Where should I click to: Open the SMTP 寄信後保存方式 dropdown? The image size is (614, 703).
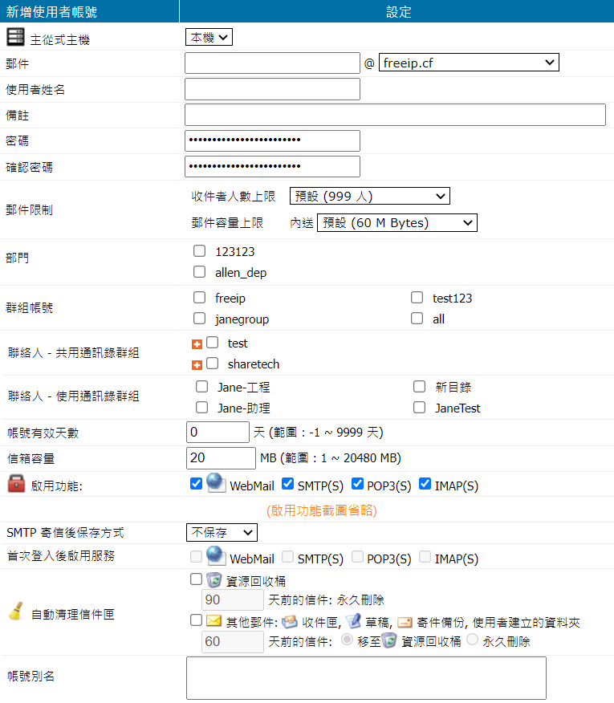(222, 532)
